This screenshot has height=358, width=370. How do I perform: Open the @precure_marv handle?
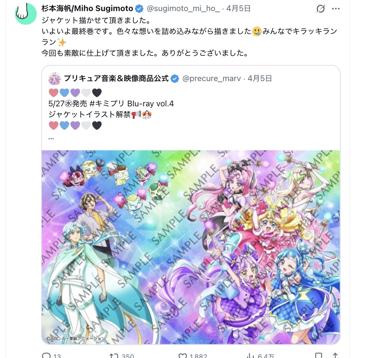point(211,79)
